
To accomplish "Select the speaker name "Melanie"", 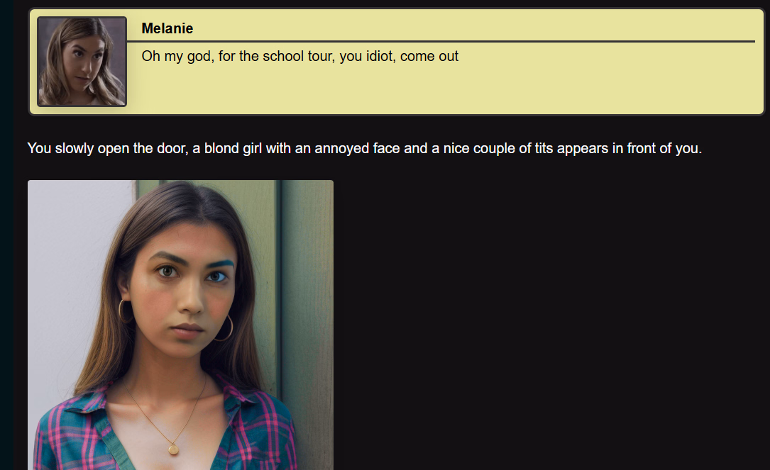I will tap(167, 28).
